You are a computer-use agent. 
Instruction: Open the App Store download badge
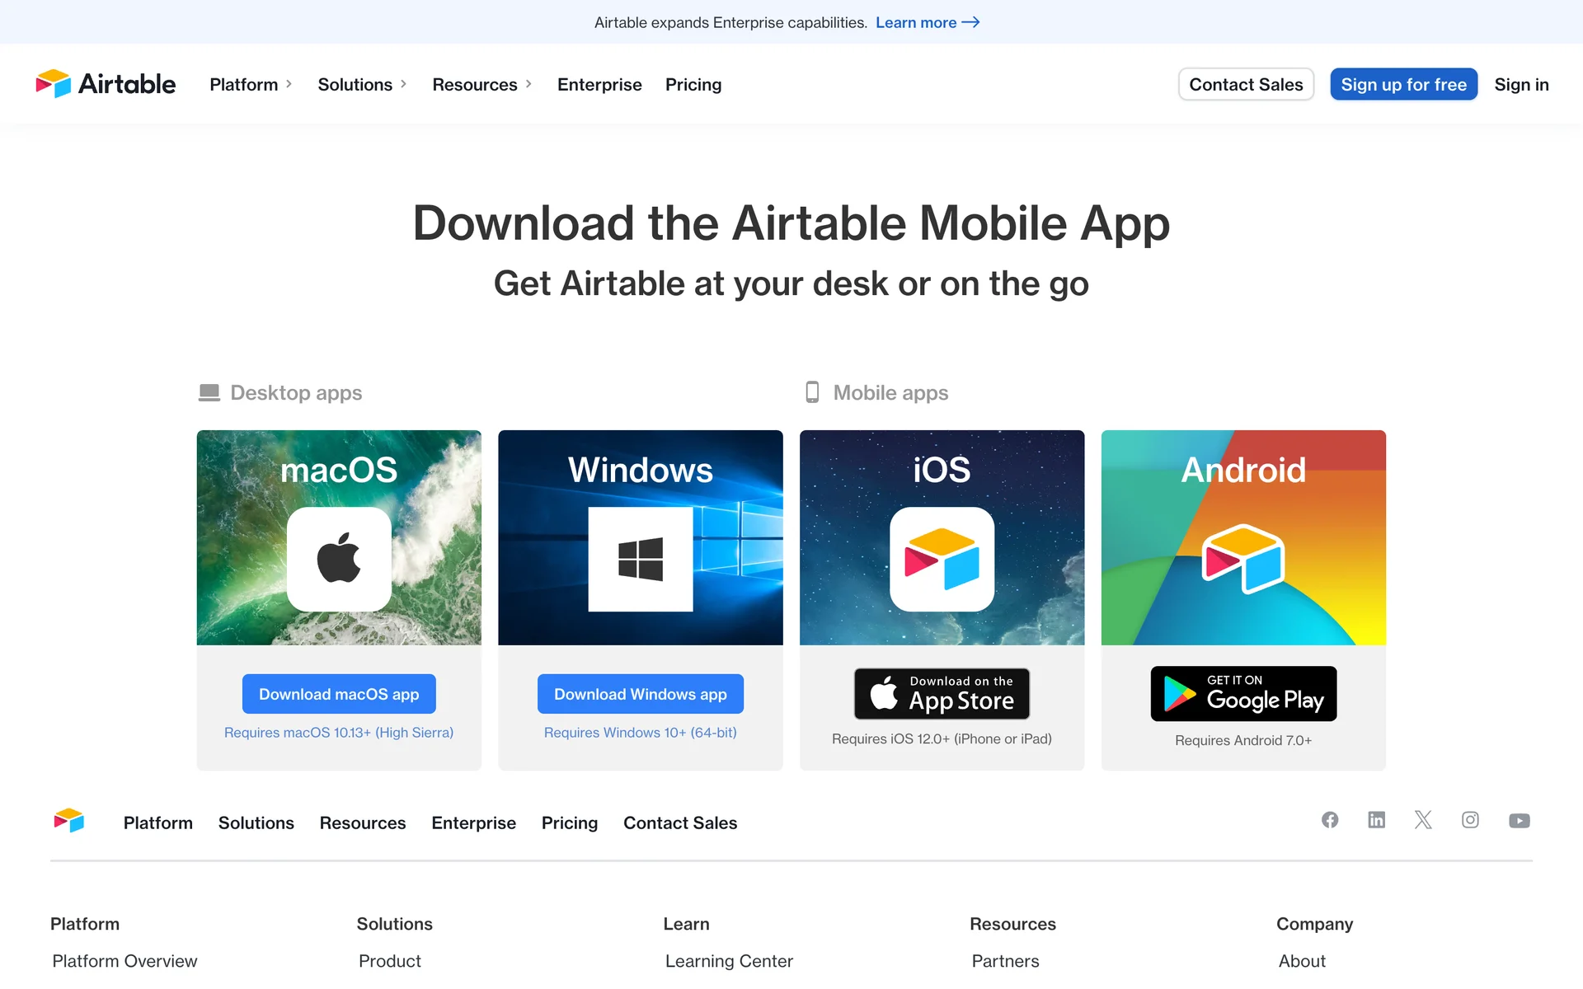coord(942,694)
